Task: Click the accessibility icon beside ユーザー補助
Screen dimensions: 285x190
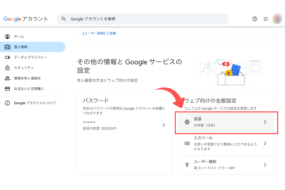Action: (x=187, y=165)
